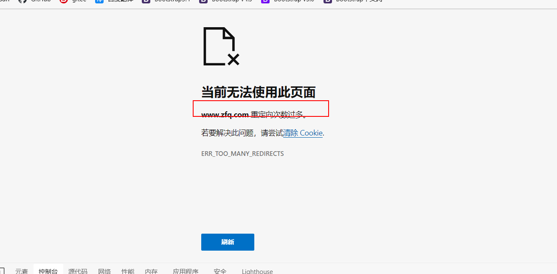Open the 应用程序 DevTools tab
557x274 pixels.
pyautogui.click(x=186, y=271)
